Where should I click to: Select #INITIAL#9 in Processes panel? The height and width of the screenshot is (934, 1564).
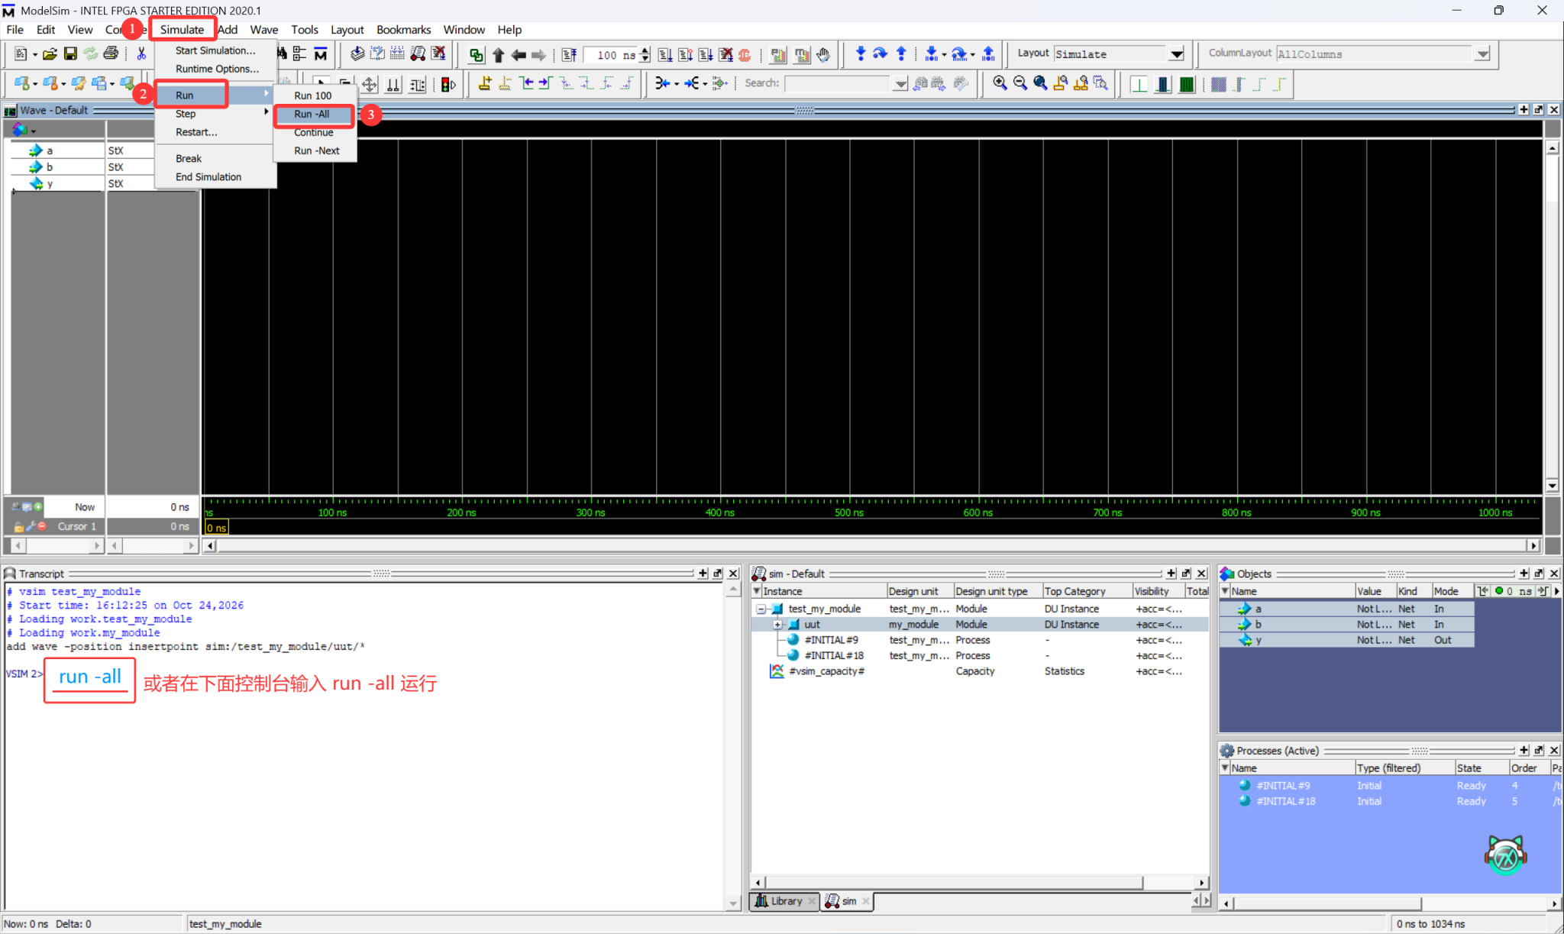[1282, 785]
